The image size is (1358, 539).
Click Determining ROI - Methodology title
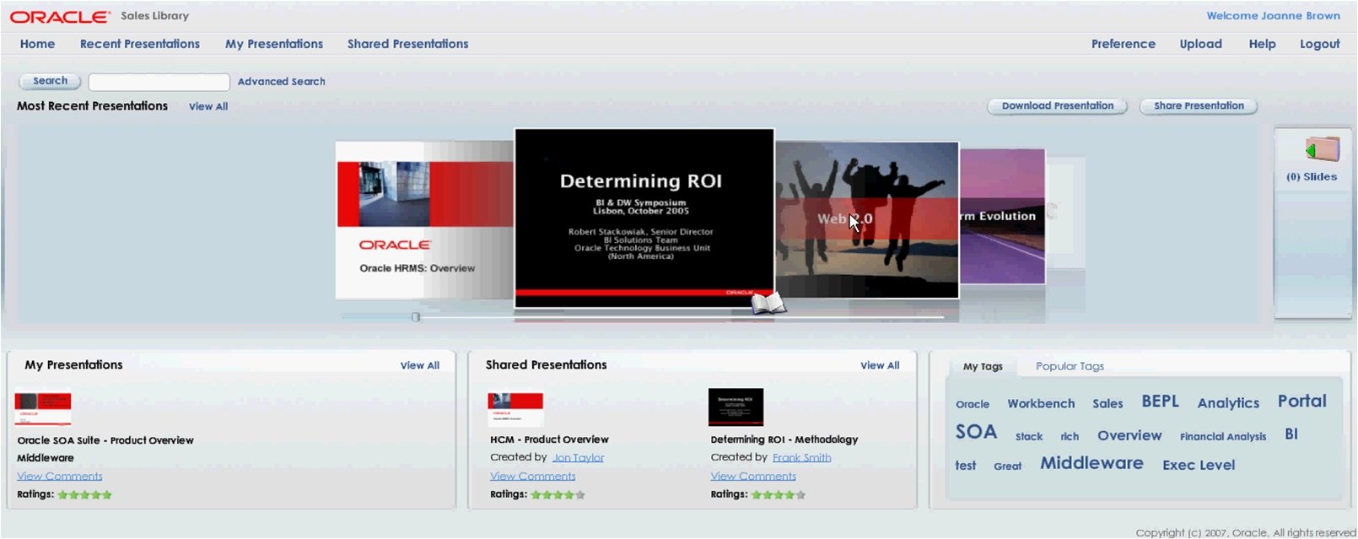784,439
